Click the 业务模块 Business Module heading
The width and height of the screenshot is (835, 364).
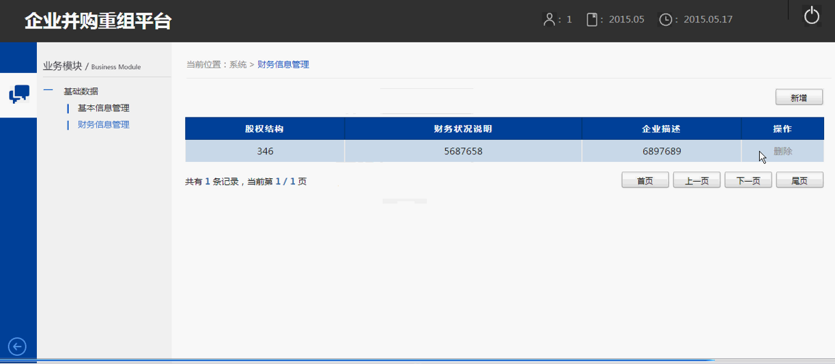[91, 66]
